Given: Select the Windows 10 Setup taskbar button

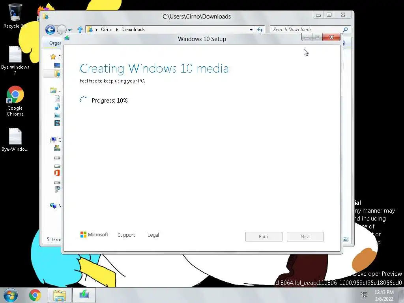Looking at the screenshot, I should (x=84, y=295).
